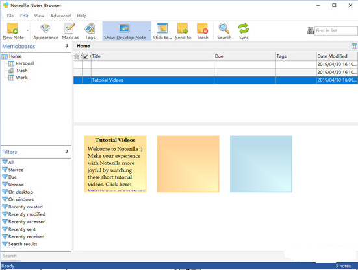This screenshot has height=270, width=358.
Task: Apply the Recently sent filter
Action: (19, 229)
